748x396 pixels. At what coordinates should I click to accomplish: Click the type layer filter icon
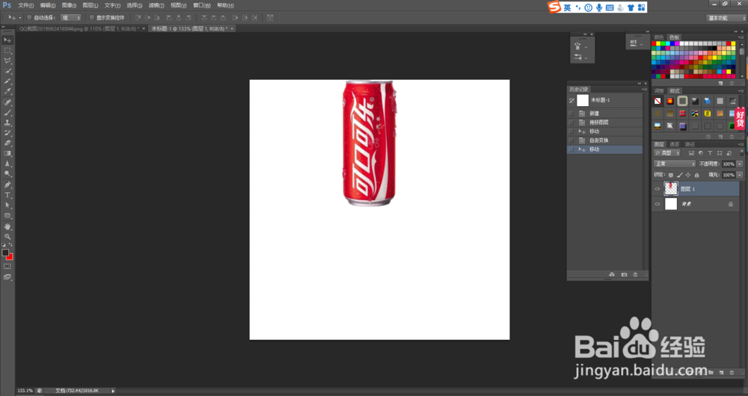[710, 153]
